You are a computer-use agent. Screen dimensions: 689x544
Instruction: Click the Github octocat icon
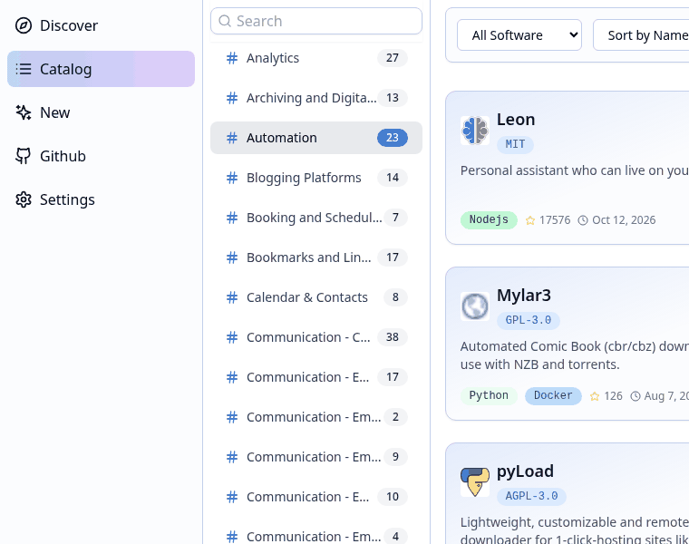pos(24,156)
